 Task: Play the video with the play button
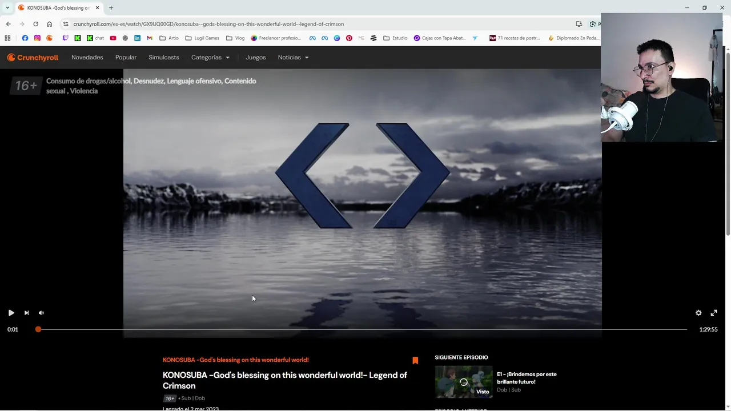[11, 313]
